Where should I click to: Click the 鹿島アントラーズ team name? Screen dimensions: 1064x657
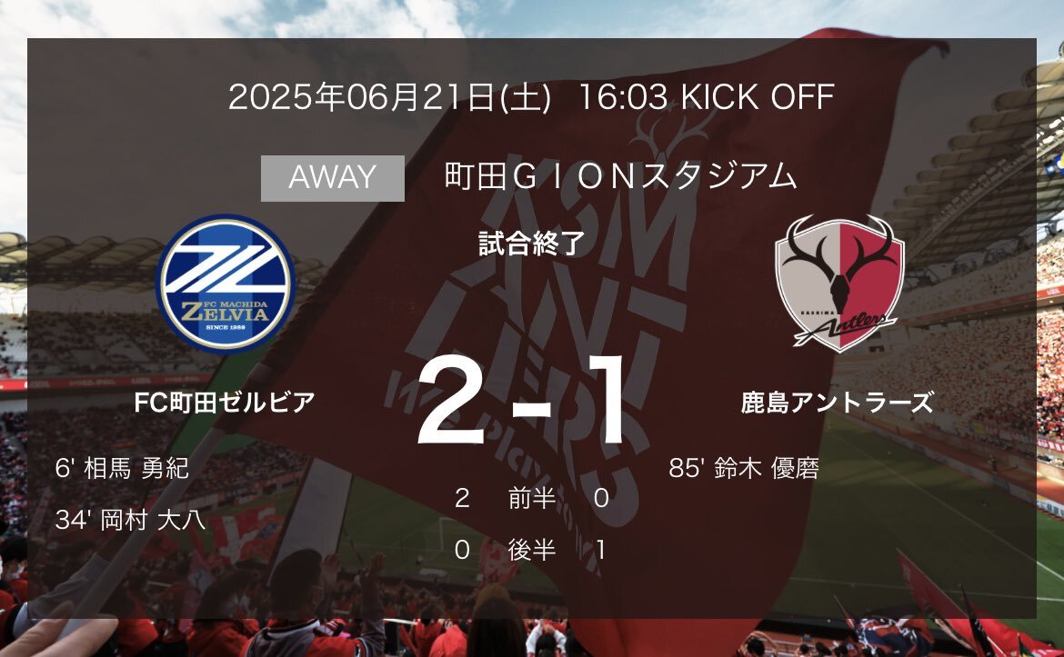[838, 402]
